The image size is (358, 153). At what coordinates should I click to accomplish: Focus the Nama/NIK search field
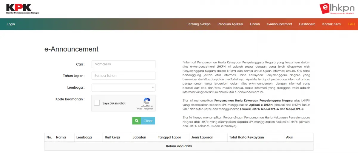[x=124, y=64]
